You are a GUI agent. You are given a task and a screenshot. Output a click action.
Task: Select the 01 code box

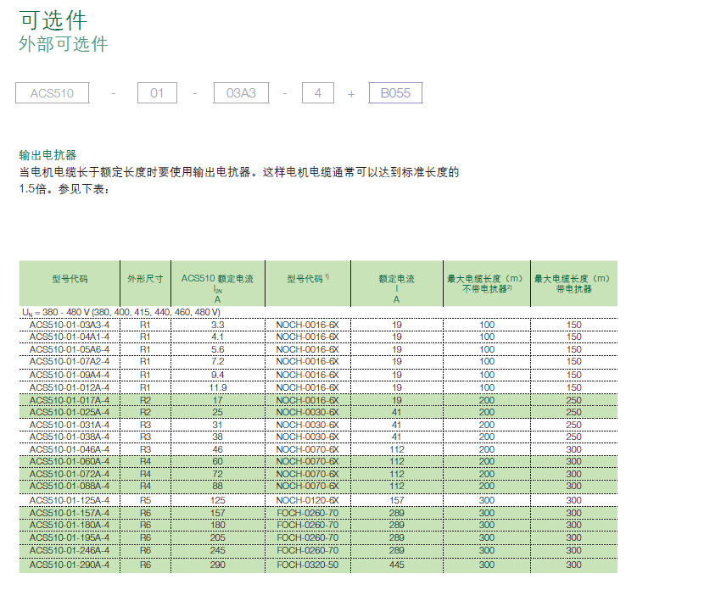157,92
